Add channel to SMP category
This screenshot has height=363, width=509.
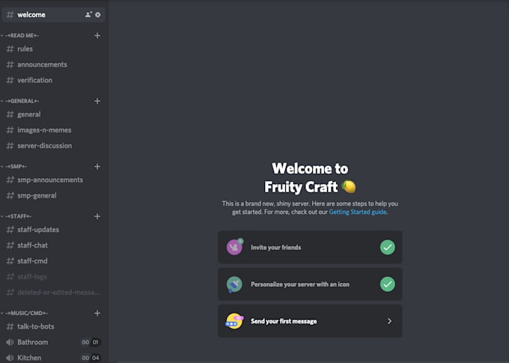(x=97, y=167)
